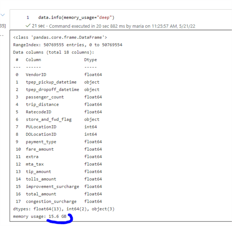This screenshot has width=232, height=226.
Task: Select the extra column name
Action: click(32, 157)
